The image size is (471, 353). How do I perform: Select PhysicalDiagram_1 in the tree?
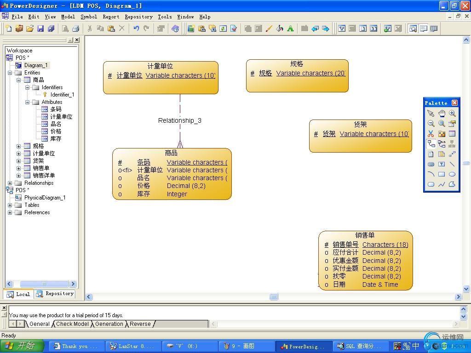pyautogui.click(x=45, y=198)
